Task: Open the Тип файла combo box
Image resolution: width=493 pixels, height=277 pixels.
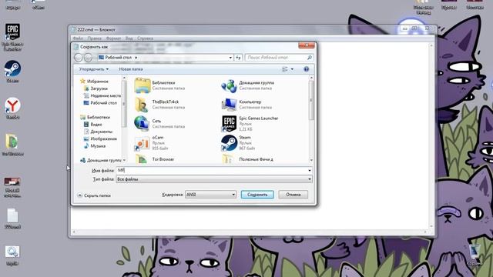Action: pyautogui.click(x=214, y=179)
